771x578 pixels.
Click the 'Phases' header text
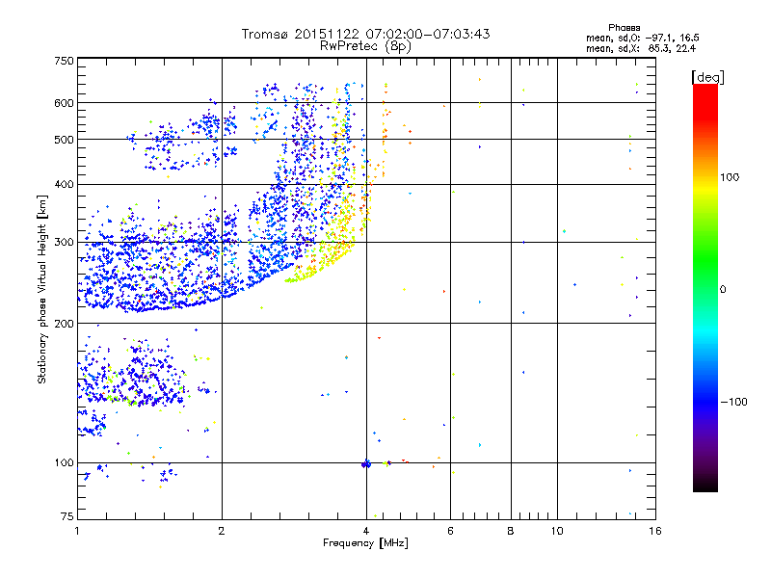point(624,28)
